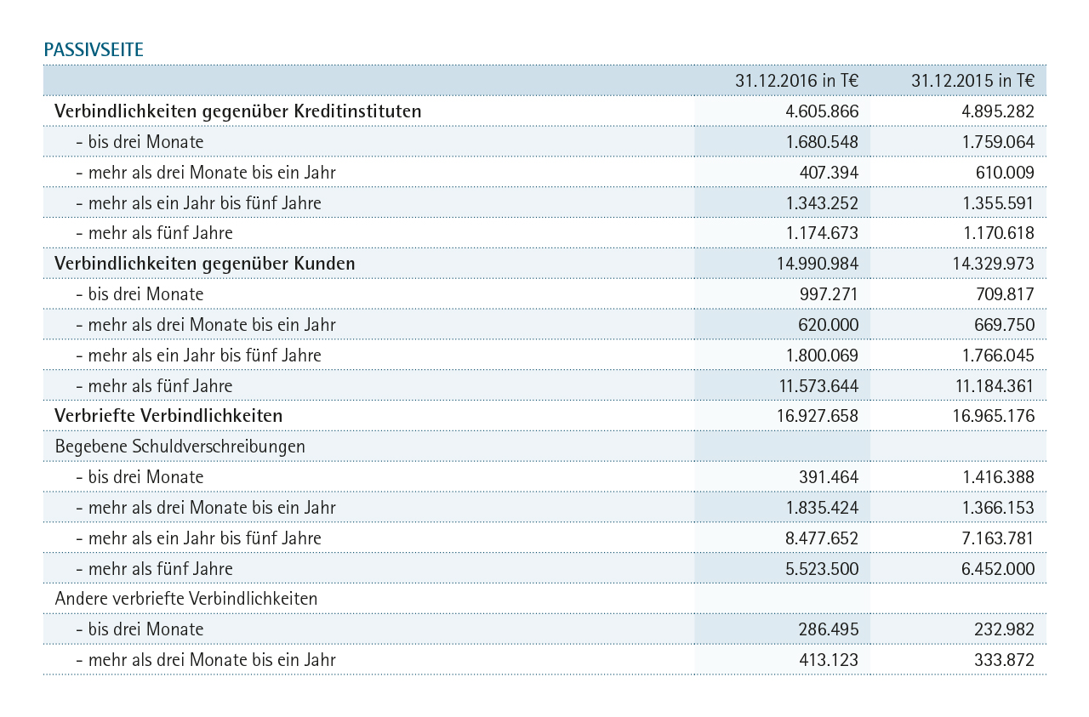Click Verbriefte Verbindlichkeiten row label
The width and height of the screenshot is (1089, 717).
[168, 416]
